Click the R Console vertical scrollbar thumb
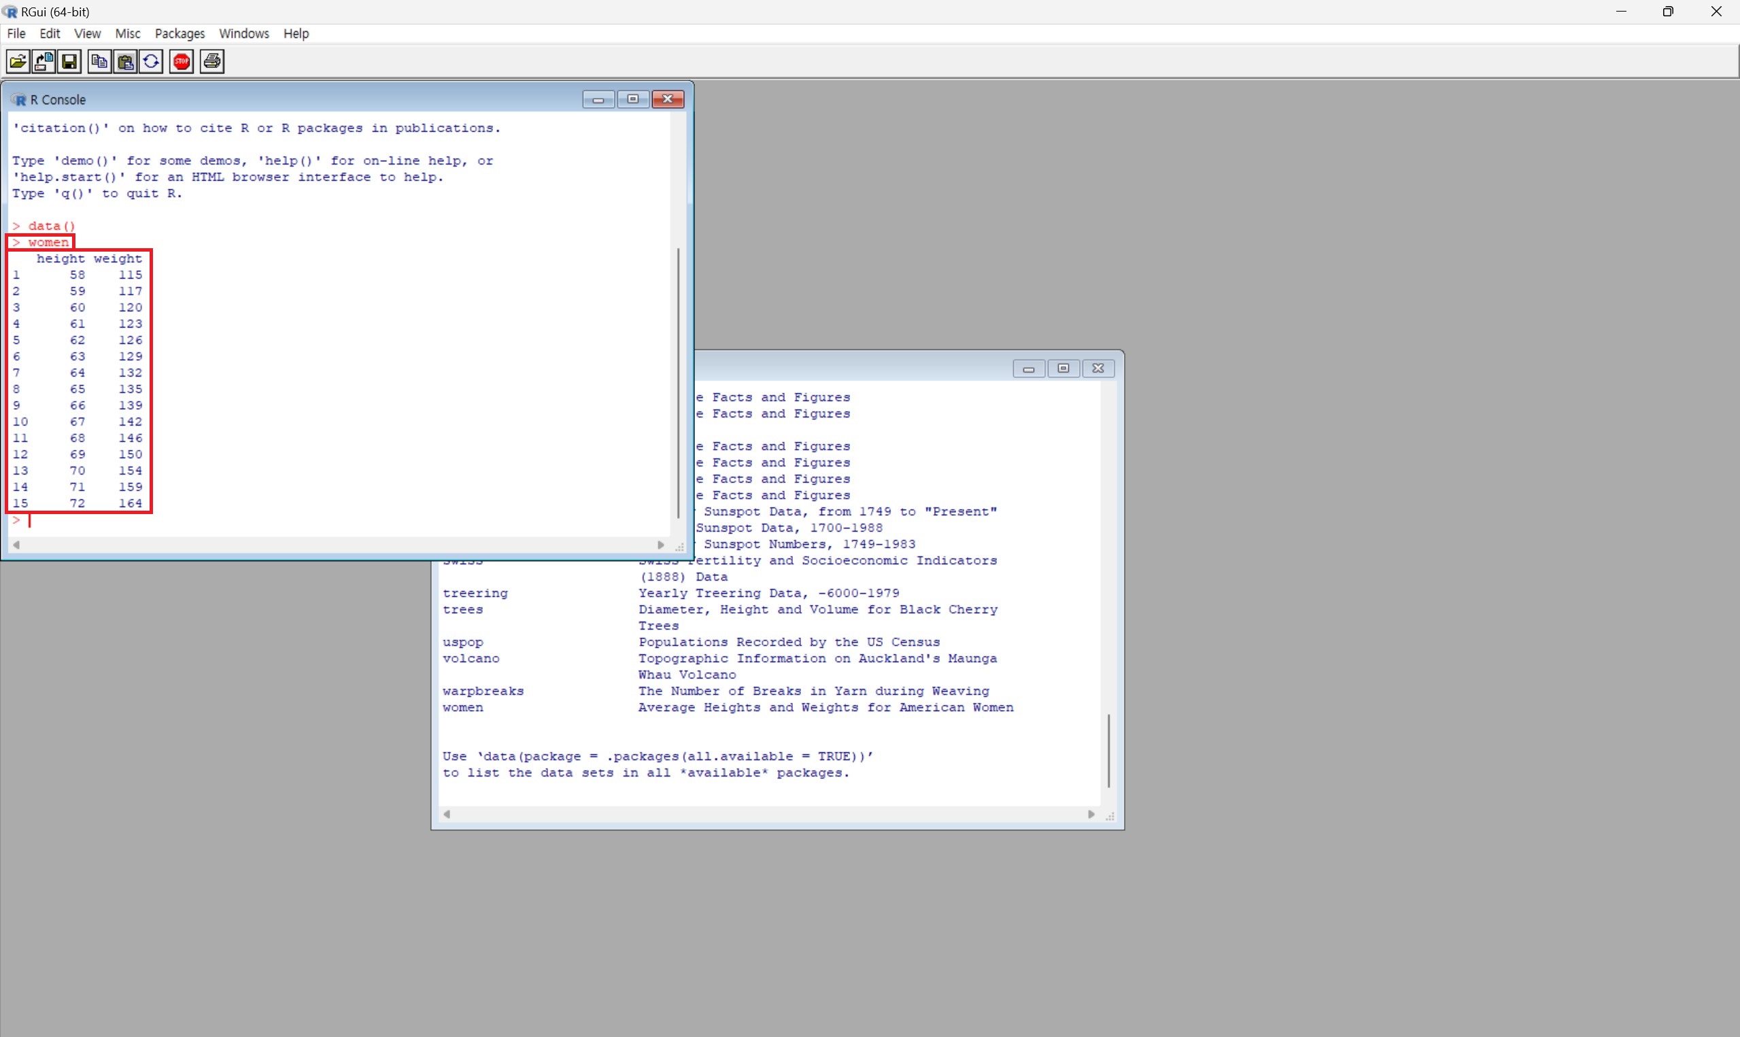1740x1037 pixels. pyautogui.click(x=679, y=383)
